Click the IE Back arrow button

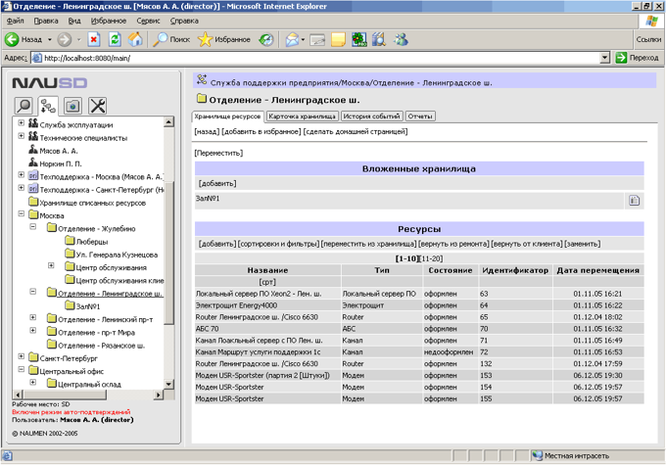click(x=12, y=39)
